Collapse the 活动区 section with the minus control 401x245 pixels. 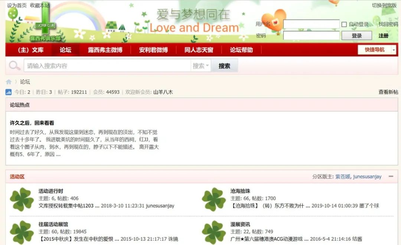392,177
